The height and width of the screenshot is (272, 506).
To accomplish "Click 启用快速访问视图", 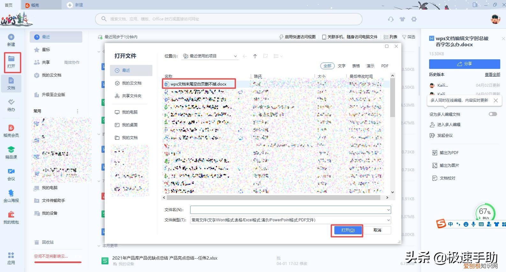I will [297, 37].
